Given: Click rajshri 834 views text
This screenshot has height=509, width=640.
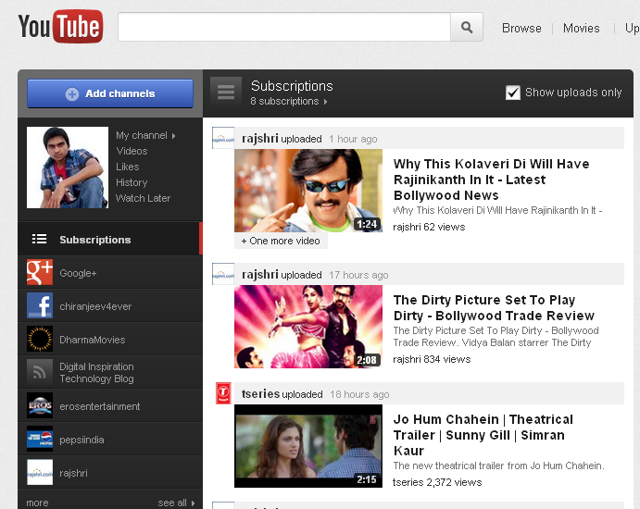Looking at the screenshot, I should (x=432, y=359).
